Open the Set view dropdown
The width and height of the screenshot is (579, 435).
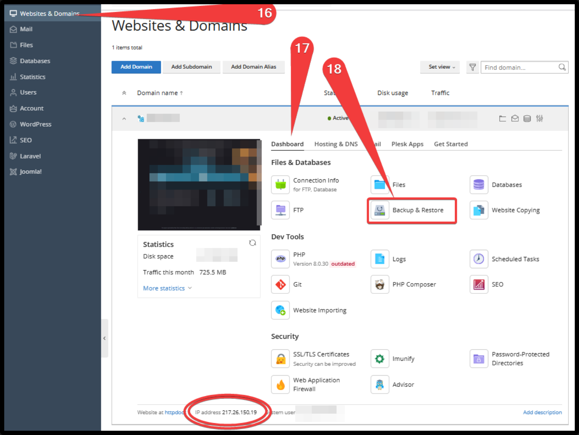click(440, 67)
